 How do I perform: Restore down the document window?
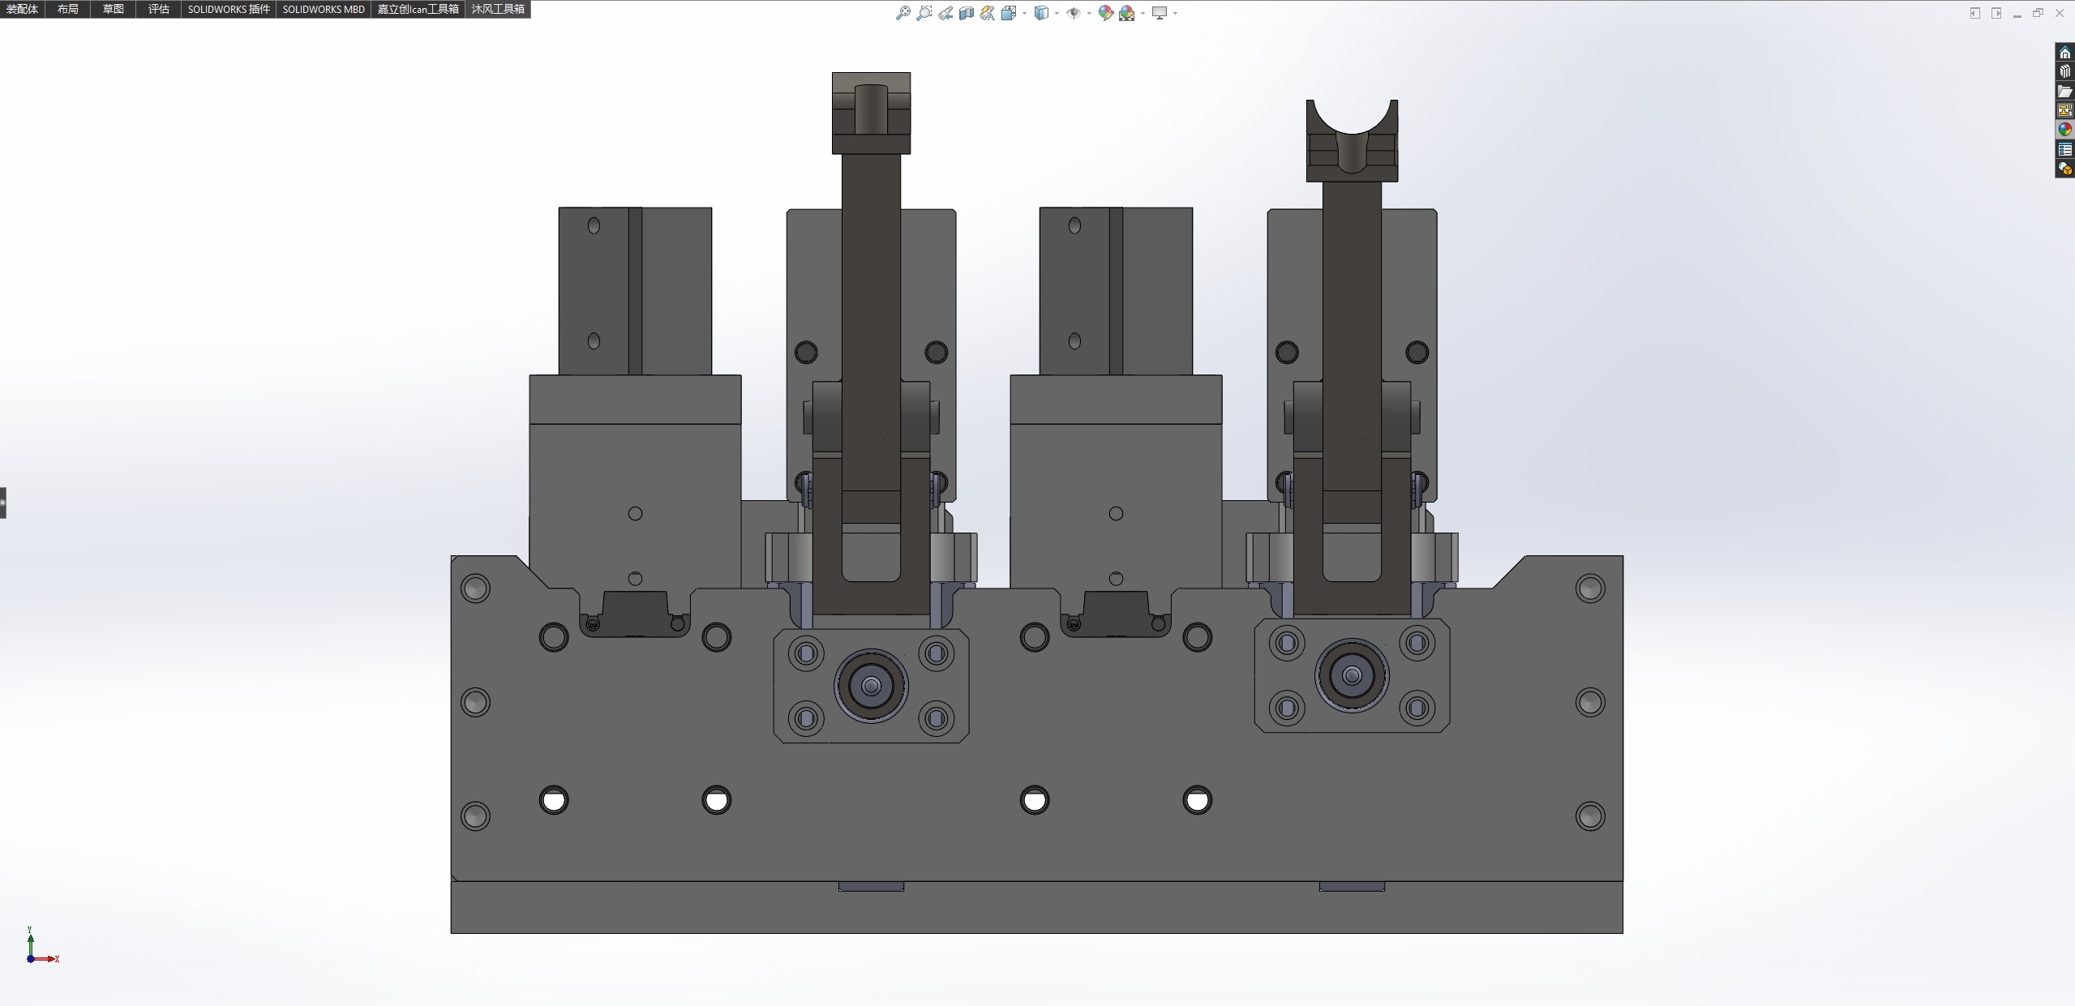click(2038, 13)
